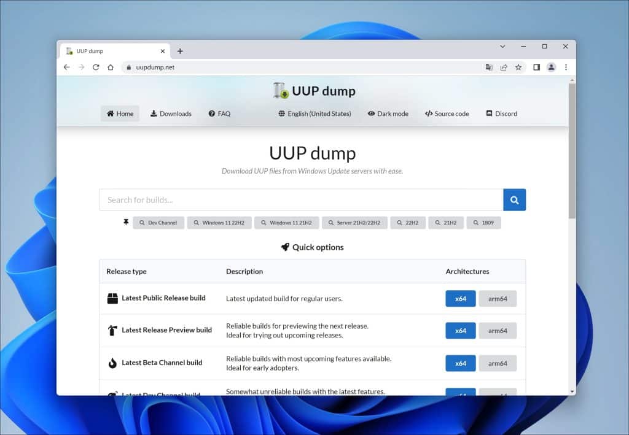Viewport: 629px width, 435px height.
Task: Click the pin icon beside pinned searches
Action: click(125, 222)
